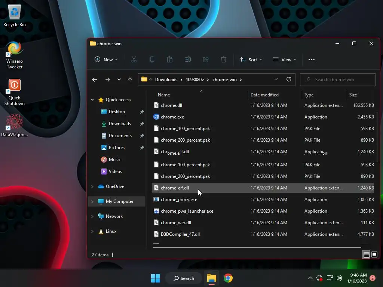Open Music in Quick access
The height and width of the screenshot is (287, 383).
point(114,159)
